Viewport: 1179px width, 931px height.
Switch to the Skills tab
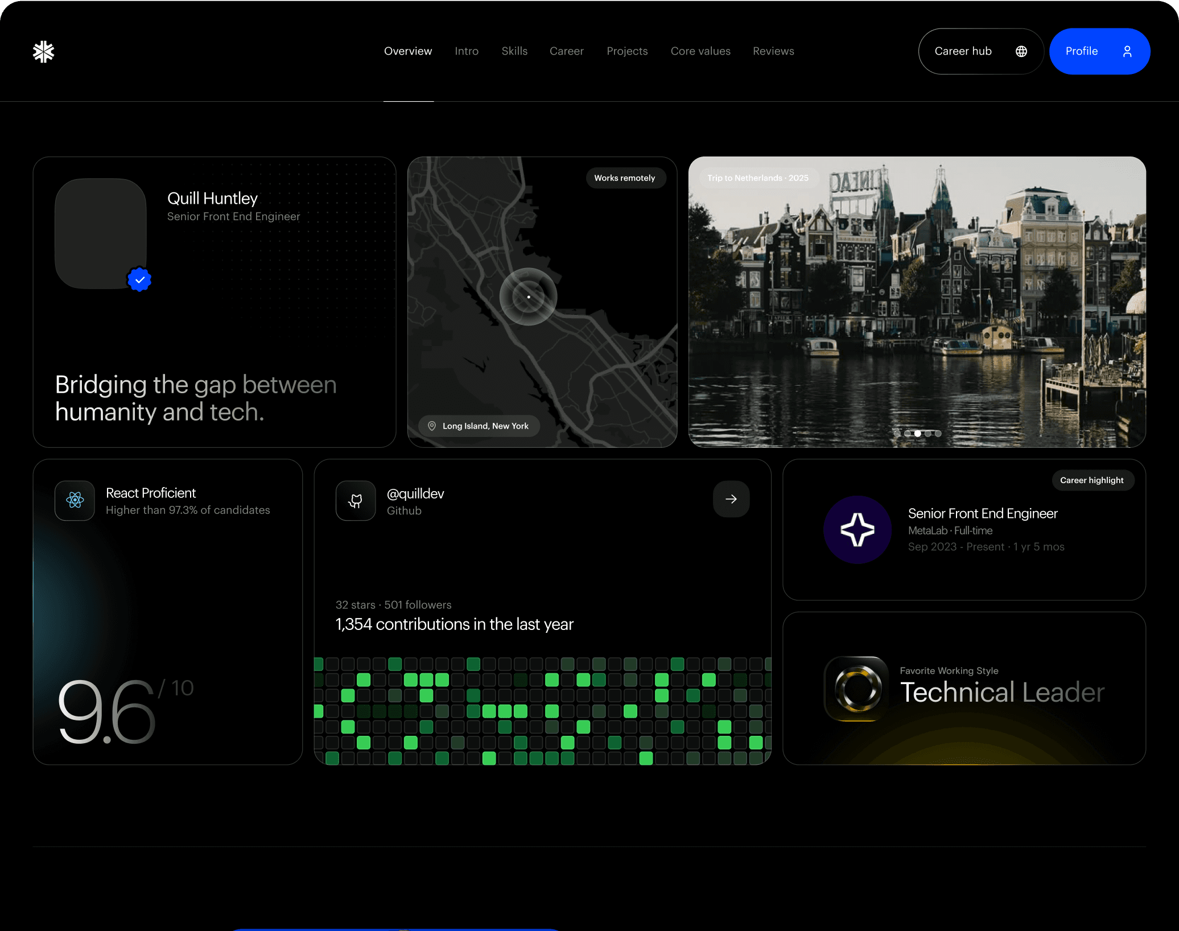[x=514, y=51]
